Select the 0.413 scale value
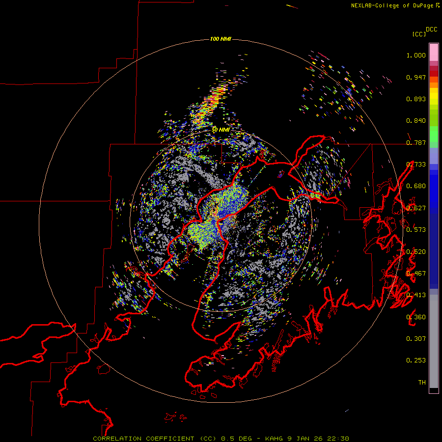442x442 pixels. 416,295
